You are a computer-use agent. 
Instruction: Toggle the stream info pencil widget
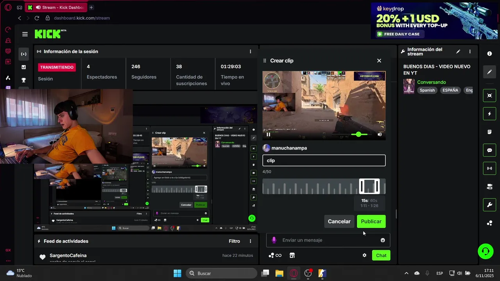click(489, 72)
